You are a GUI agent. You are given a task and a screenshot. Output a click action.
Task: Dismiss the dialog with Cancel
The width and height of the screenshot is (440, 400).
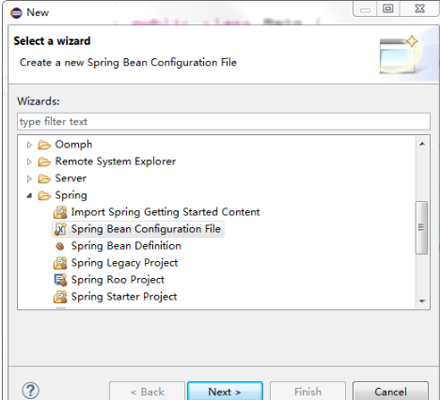click(390, 392)
